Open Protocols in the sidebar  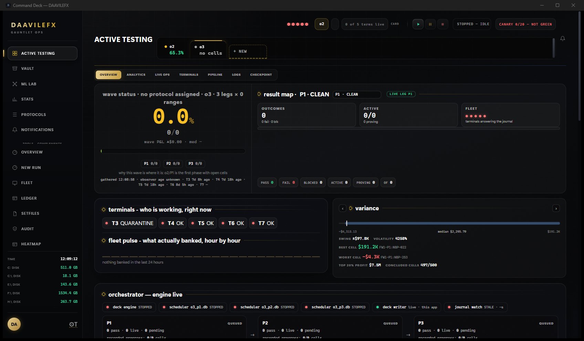click(42, 115)
